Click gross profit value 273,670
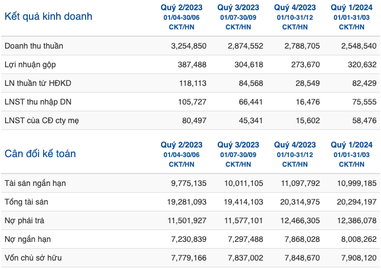The image size is (381, 269). [306, 64]
